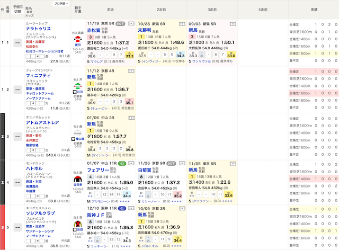Screen dimensions: 339x250
Task: Click the 切替 prediction mark switch button
Action: [x=17, y=12]
